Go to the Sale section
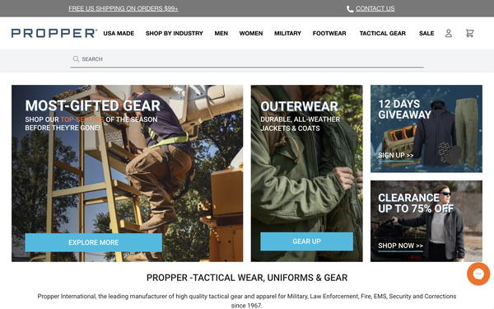The width and height of the screenshot is (494, 309). (x=426, y=33)
